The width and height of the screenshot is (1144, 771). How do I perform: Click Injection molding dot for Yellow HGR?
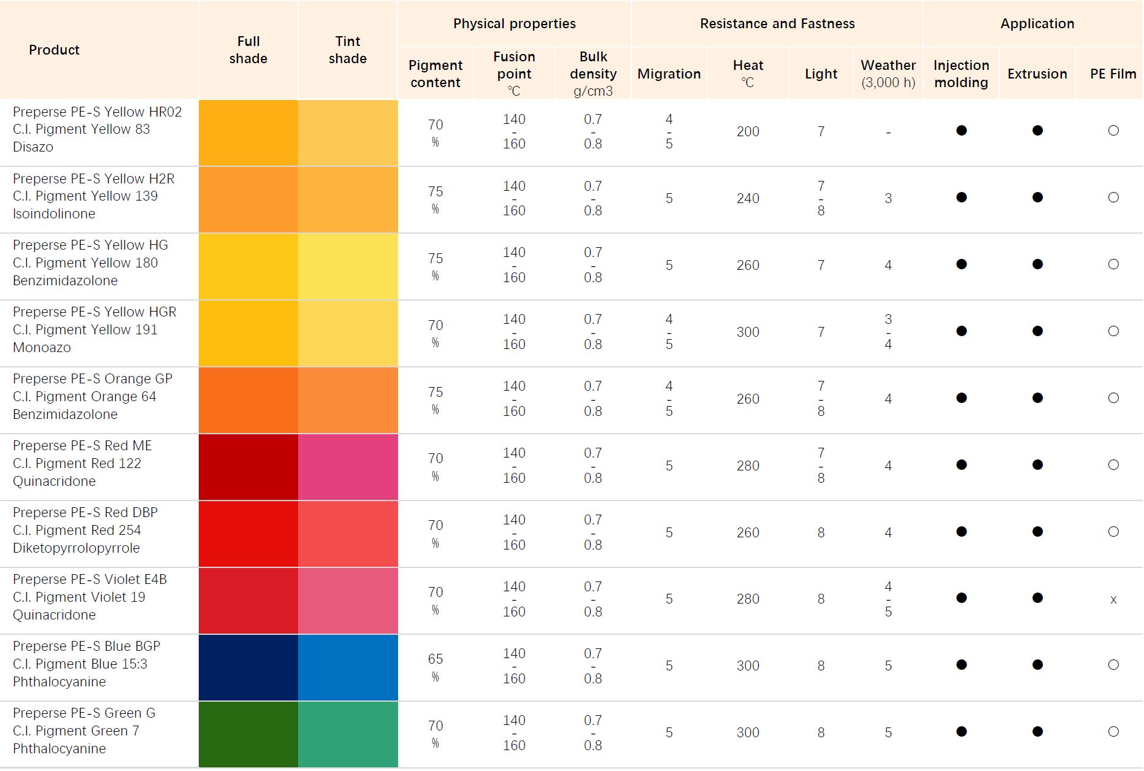pyautogui.click(x=961, y=331)
